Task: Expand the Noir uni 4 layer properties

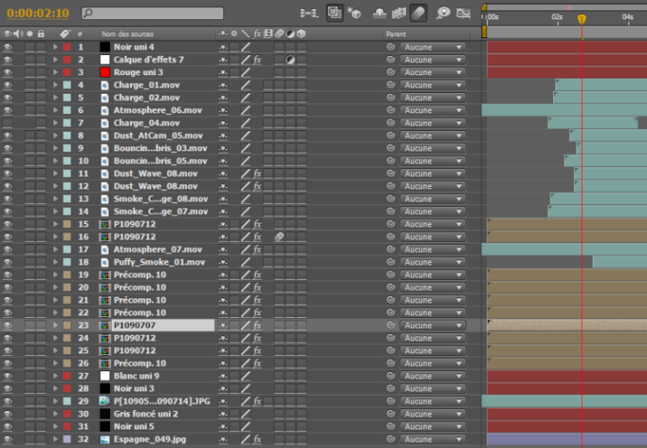Action: pos(55,47)
